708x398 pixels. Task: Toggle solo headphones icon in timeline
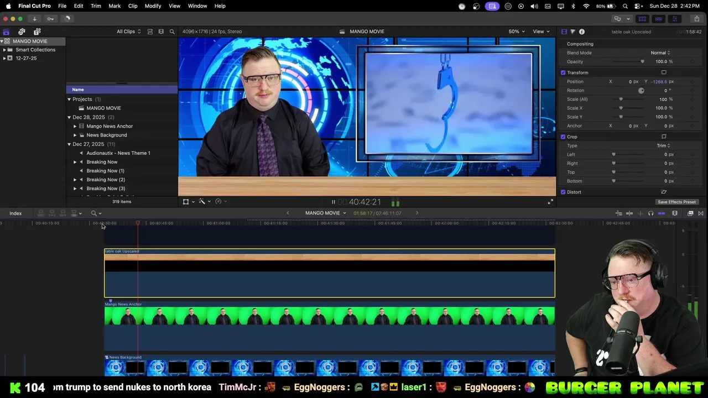pos(650,213)
